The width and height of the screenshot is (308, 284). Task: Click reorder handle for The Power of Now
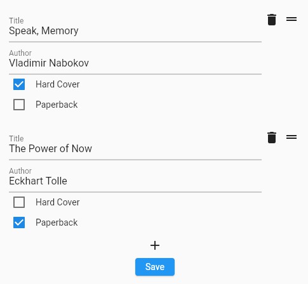[x=291, y=137]
